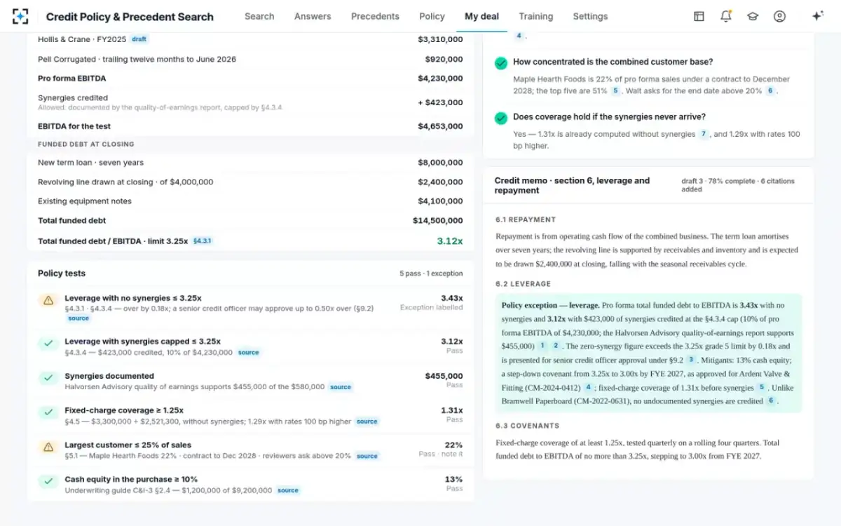Click check icon beside Fixed-charge coverage test
The image size is (841, 526).
pyautogui.click(x=48, y=412)
